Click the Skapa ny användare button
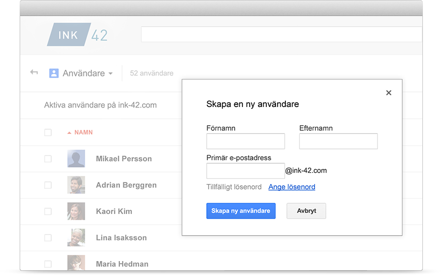This screenshot has width=441, height=275. click(x=241, y=211)
